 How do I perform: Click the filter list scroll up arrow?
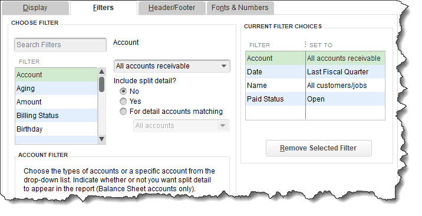[x=102, y=71]
